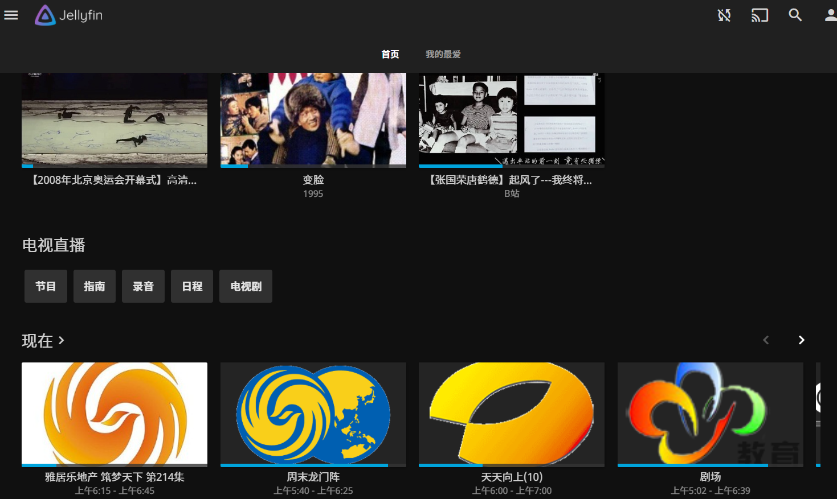
Task: Expand the 现在 section heading
Action: coord(43,340)
